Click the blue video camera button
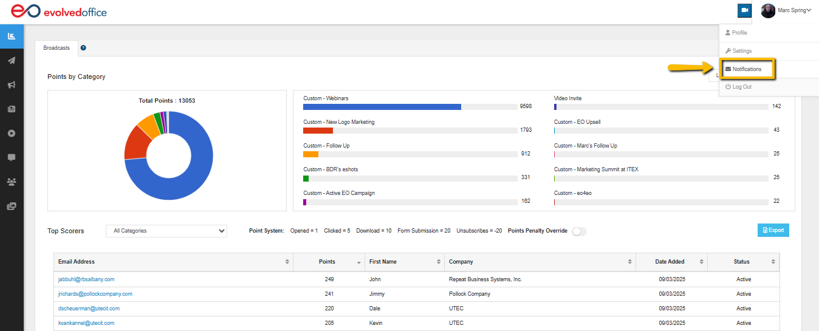Image resolution: width=819 pixels, height=331 pixels. click(x=744, y=10)
